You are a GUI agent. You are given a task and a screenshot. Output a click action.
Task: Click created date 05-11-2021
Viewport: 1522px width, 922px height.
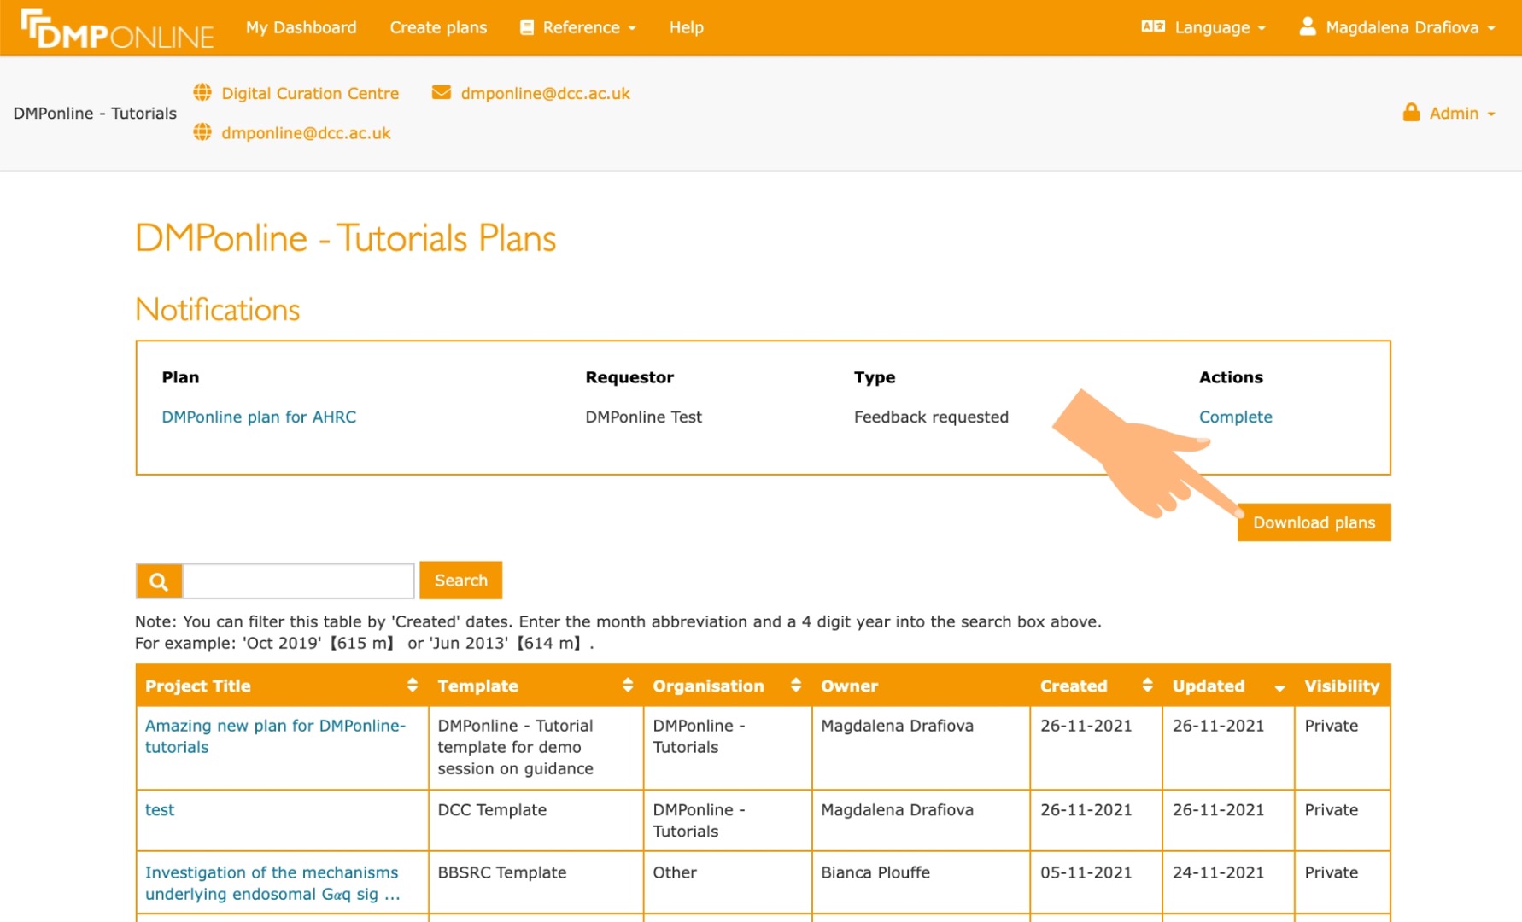click(x=1086, y=872)
